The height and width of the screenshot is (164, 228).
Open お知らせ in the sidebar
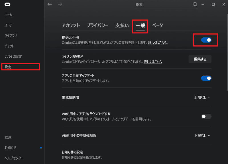[x=10, y=148]
